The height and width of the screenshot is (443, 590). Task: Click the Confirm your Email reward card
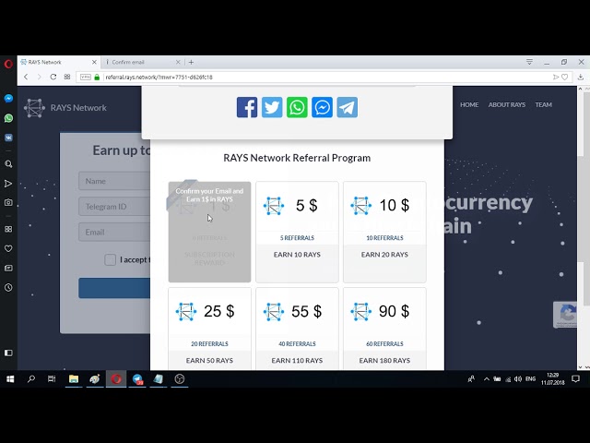point(209,232)
